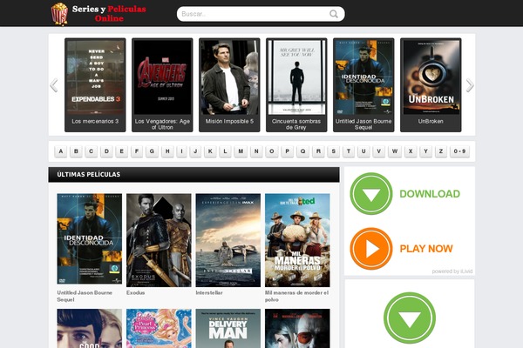This screenshot has width=523, height=348.
Task: Filter movies by letter N
Action: [x=256, y=151]
